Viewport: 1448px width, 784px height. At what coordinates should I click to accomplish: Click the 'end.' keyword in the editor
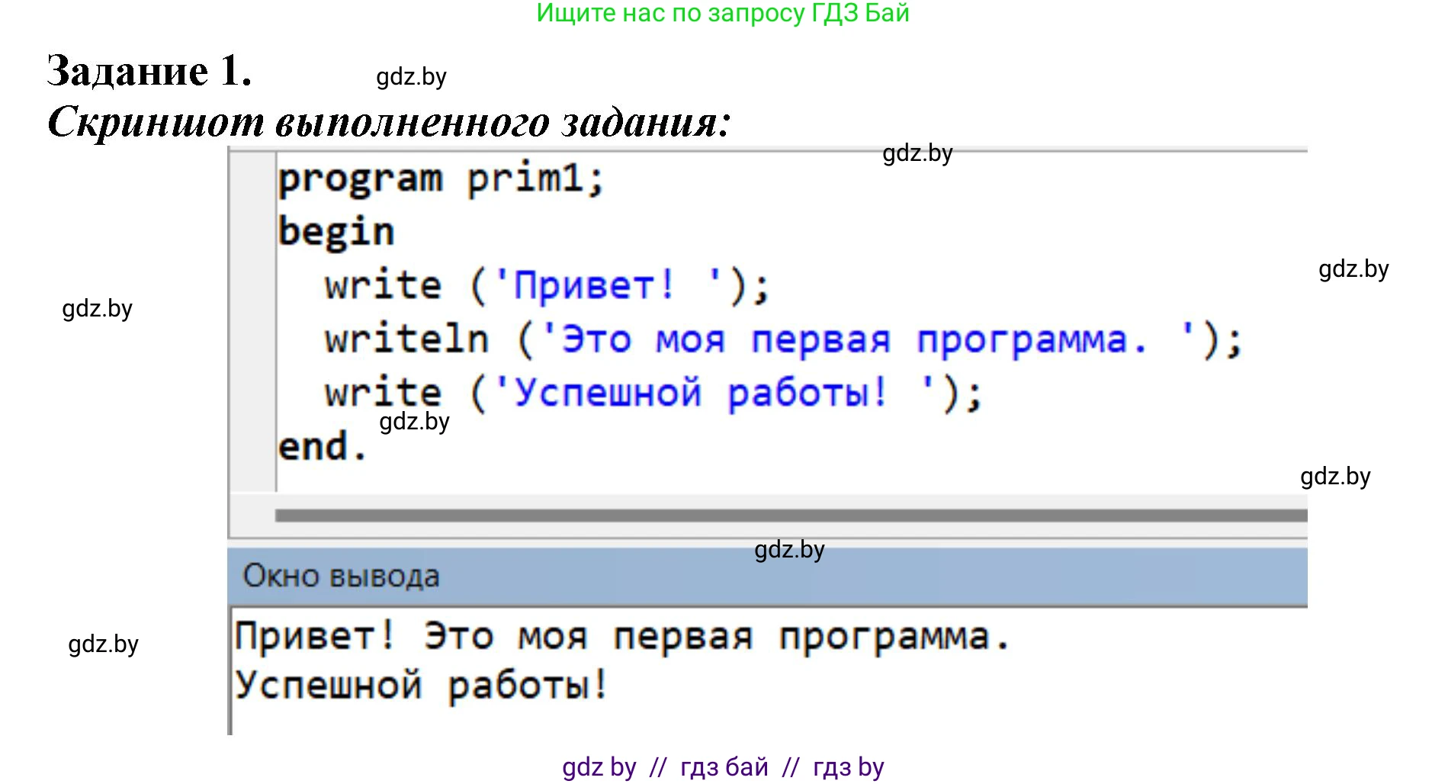(322, 447)
